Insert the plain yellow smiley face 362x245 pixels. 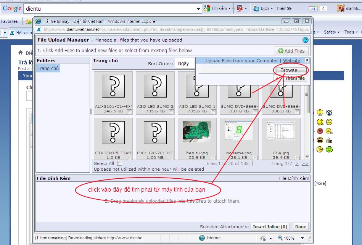pyautogui.click(x=329, y=122)
